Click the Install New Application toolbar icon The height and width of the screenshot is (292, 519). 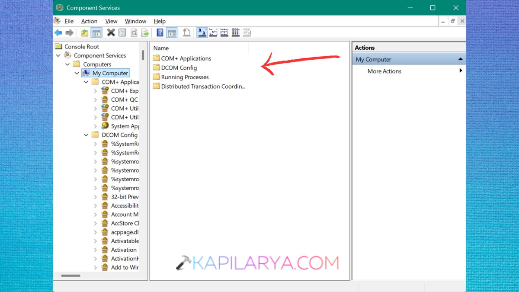[x=186, y=32]
